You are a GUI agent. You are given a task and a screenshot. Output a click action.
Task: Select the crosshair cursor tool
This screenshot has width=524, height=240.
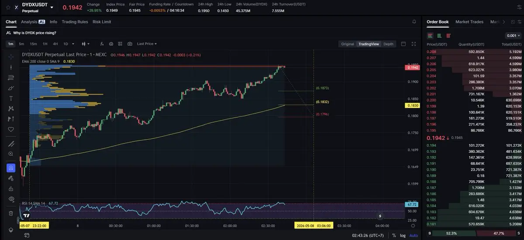pyautogui.click(x=11, y=56)
